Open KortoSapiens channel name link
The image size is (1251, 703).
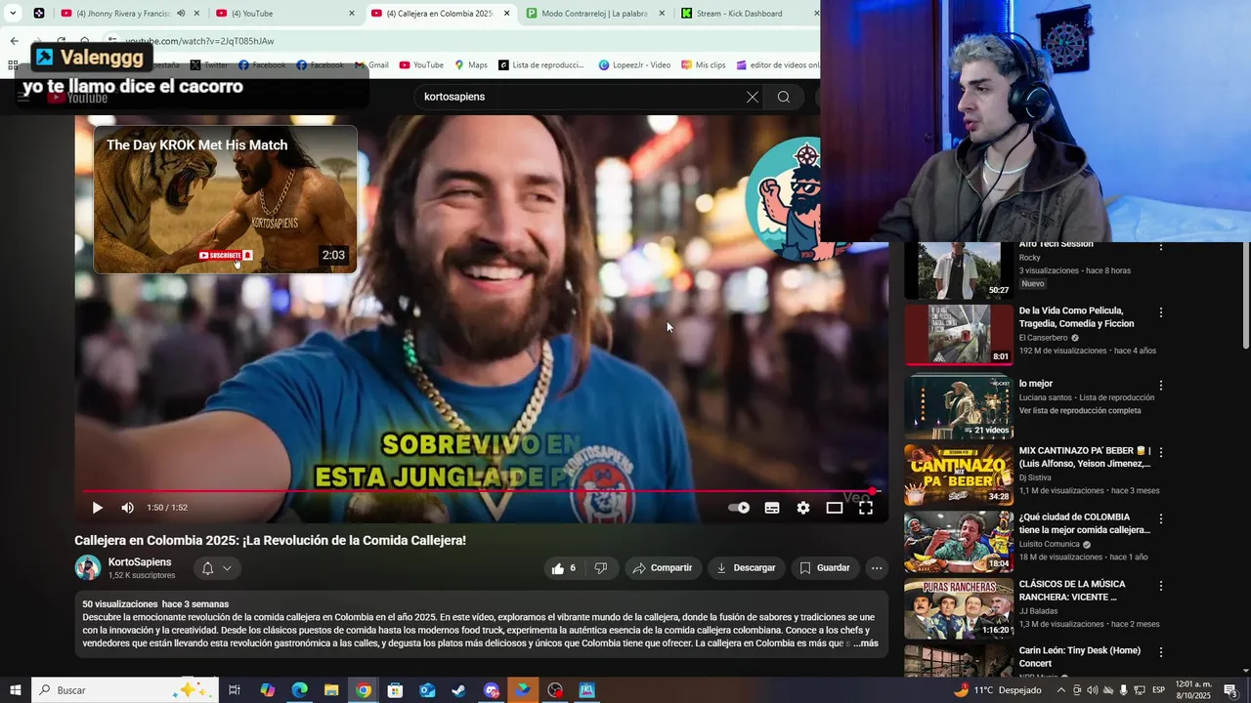pyautogui.click(x=140, y=562)
